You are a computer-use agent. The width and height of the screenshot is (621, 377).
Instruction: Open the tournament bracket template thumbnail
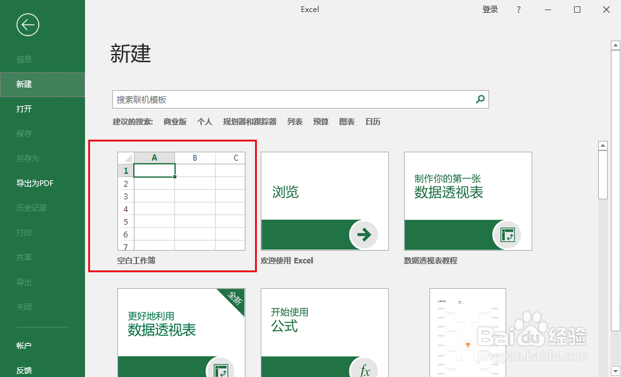467,333
